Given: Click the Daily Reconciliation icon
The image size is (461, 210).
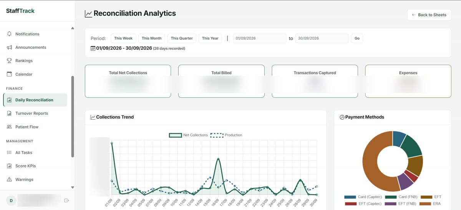Looking at the screenshot, I should pos(9,100).
